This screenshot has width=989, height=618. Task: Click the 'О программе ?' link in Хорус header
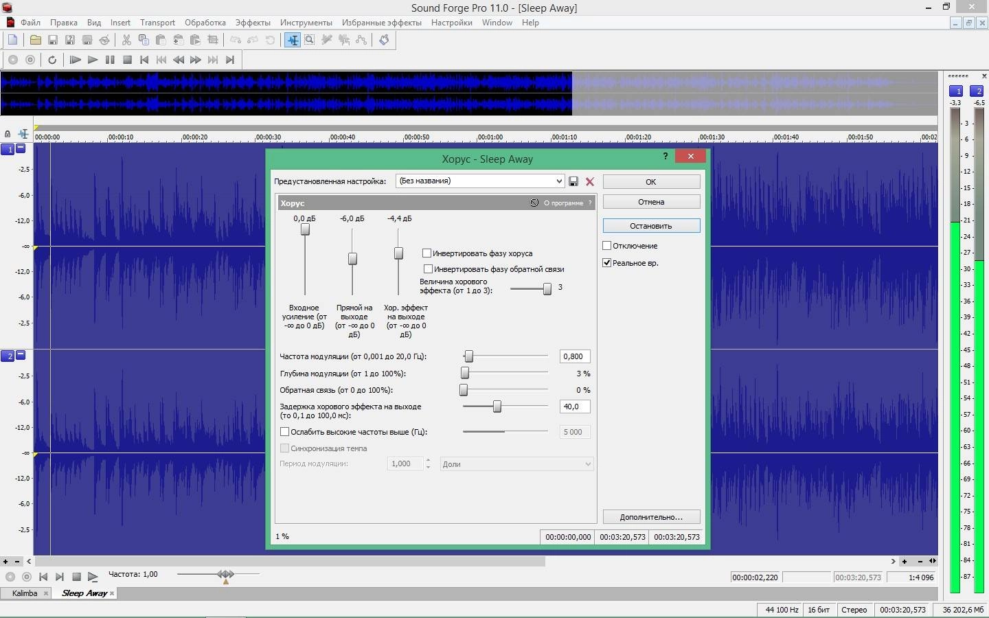[x=567, y=203]
